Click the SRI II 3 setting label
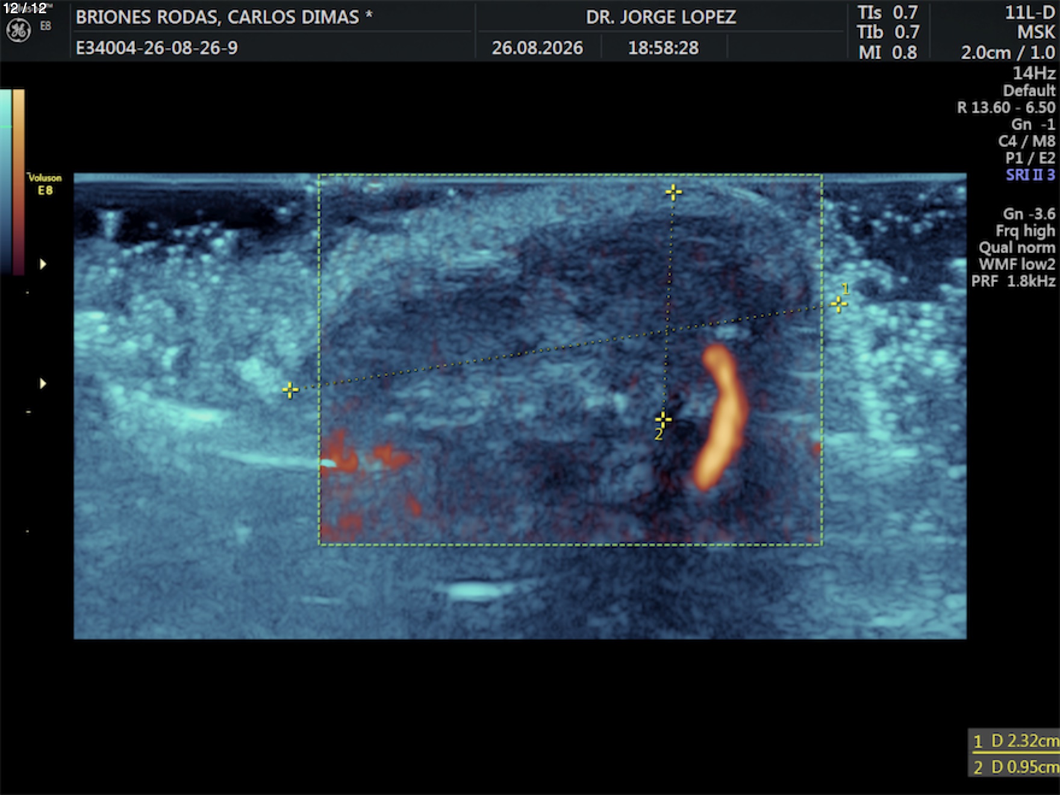1060x795 pixels. point(1030,175)
